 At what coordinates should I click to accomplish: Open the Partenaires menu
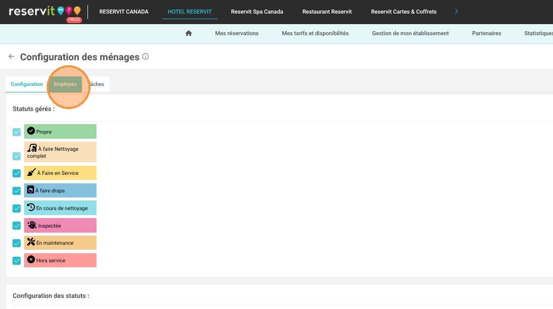487,33
